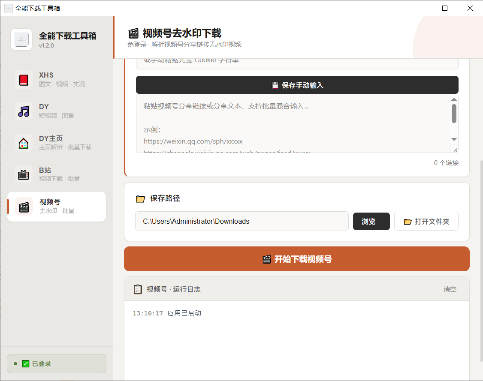Click the save path input field
Viewport: 483px width, 381px height.
point(242,221)
